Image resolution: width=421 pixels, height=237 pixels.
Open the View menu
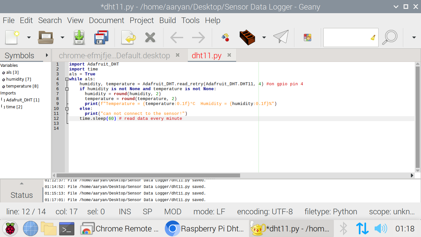tap(75, 20)
